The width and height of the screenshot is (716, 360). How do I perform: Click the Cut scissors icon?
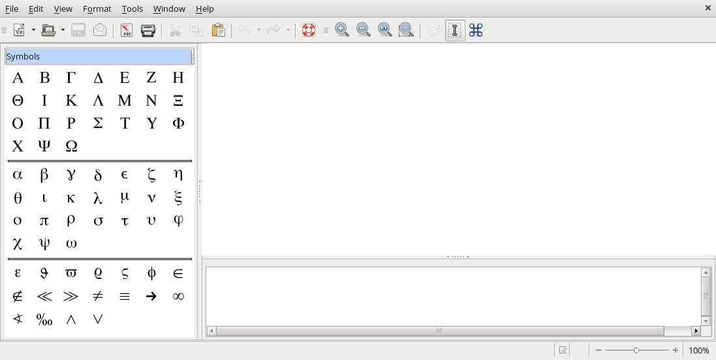tap(175, 30)
